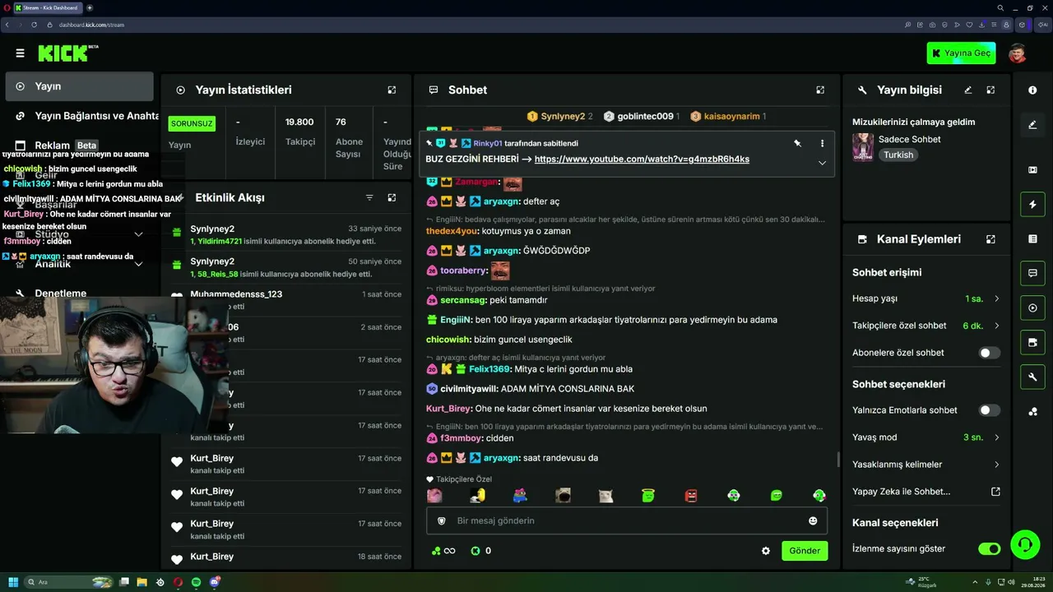The width and height of the screenshot is (1053, 592).
Task: Click the chat bubble icon in right sidebar
Action: pos(1032,273)
